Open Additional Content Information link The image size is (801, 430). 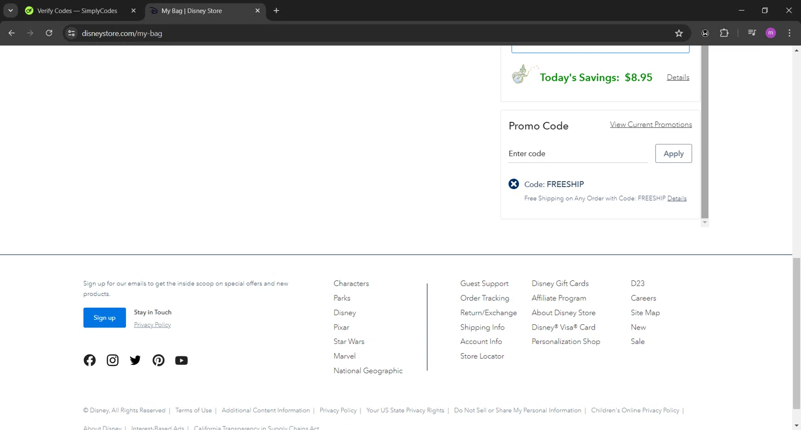pos(265,410)
